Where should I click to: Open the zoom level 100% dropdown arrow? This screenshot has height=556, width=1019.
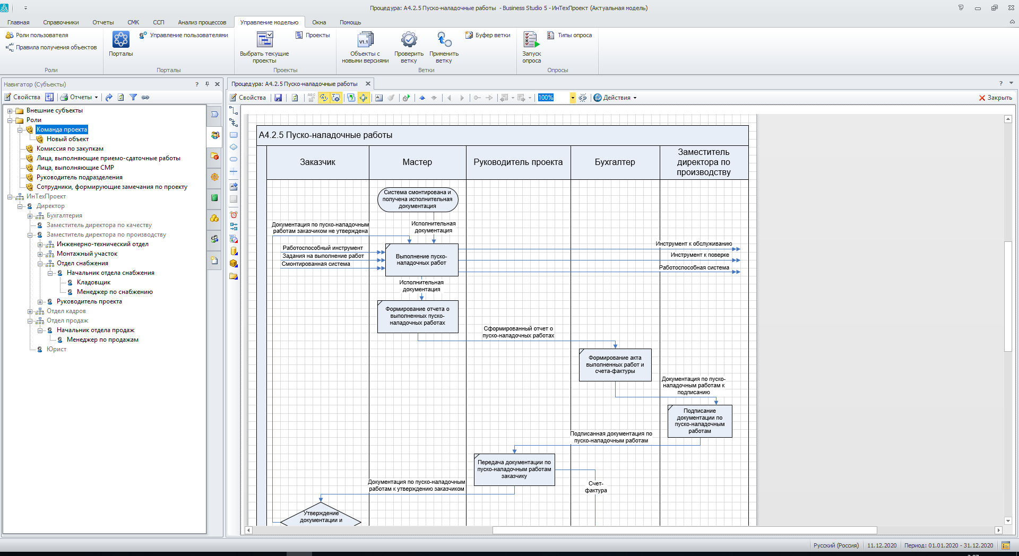tap(573, 98)
